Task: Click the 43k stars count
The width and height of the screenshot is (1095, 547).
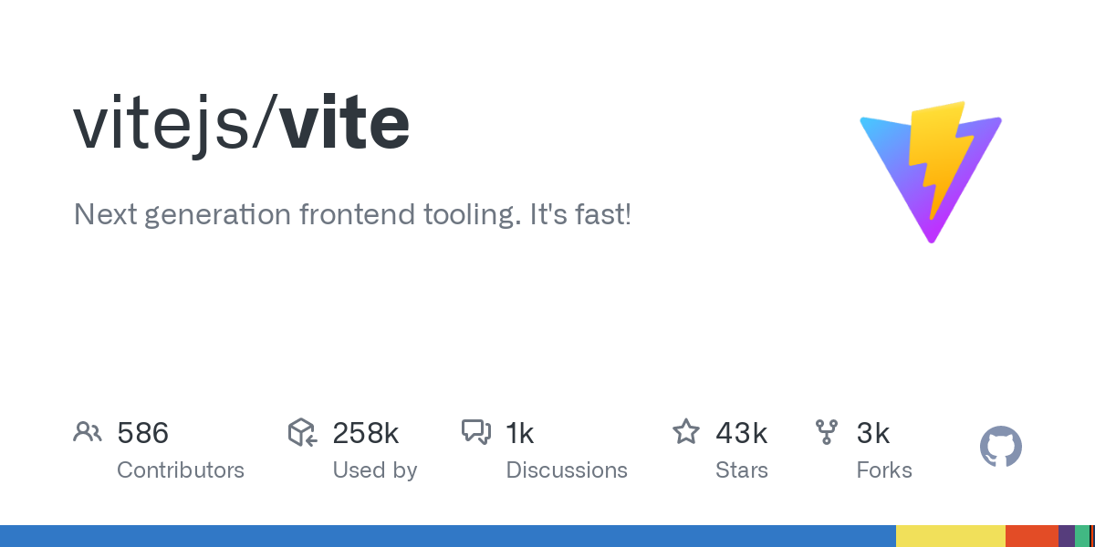Action: tap(741, 433)
